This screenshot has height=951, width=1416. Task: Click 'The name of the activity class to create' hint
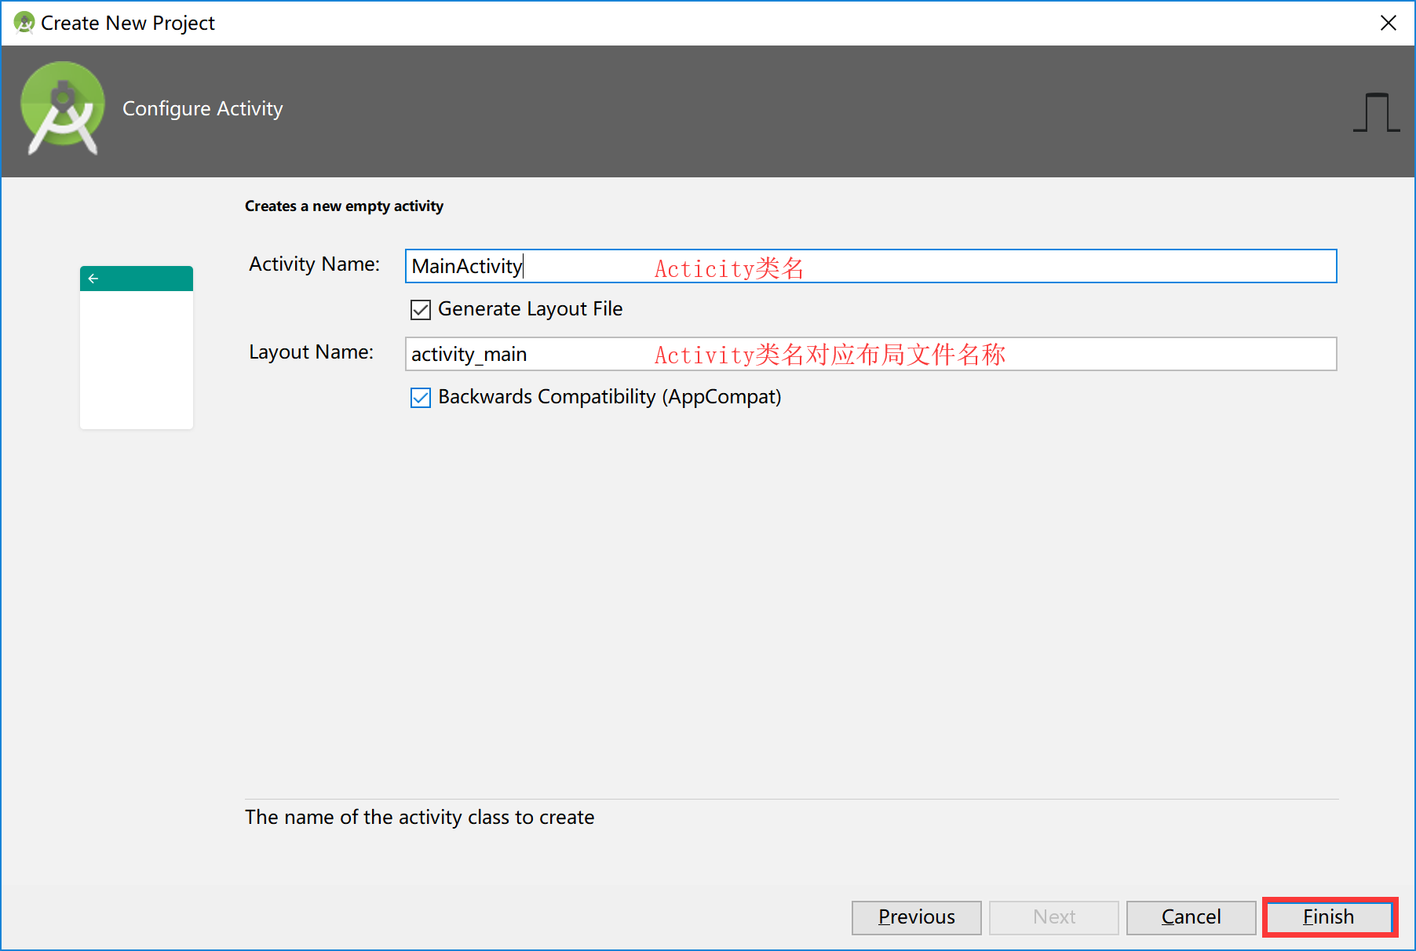tap(420, 817)
